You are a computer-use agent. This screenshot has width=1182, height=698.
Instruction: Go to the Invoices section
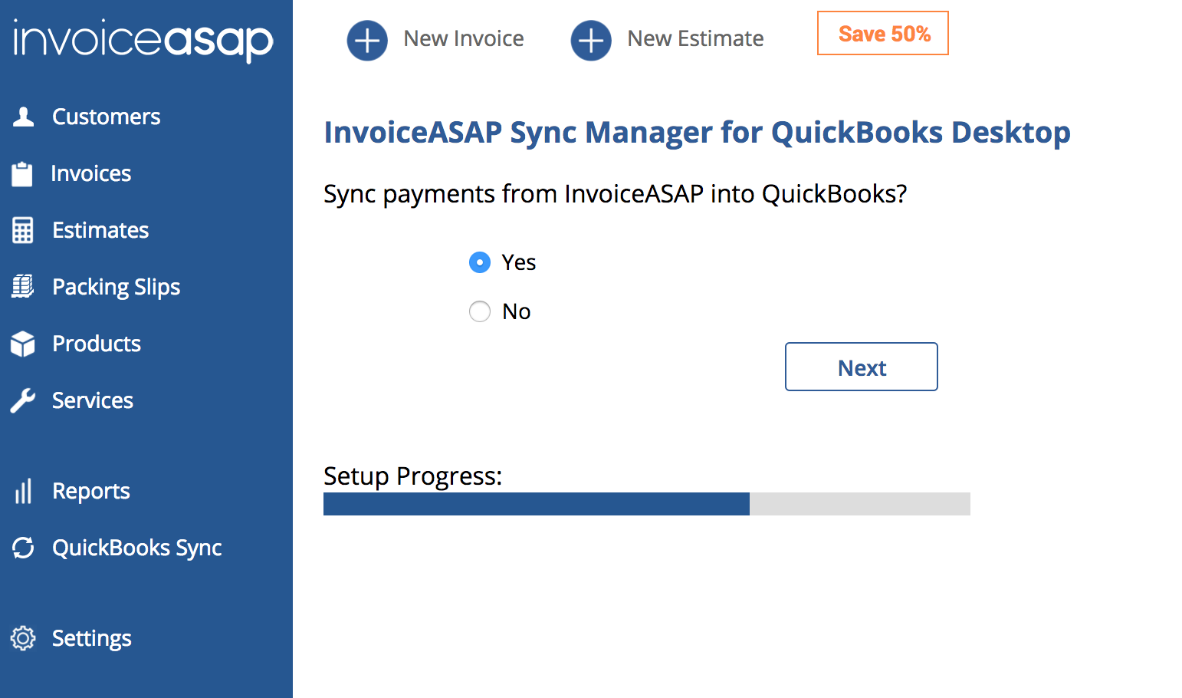(x=90, y=173)
